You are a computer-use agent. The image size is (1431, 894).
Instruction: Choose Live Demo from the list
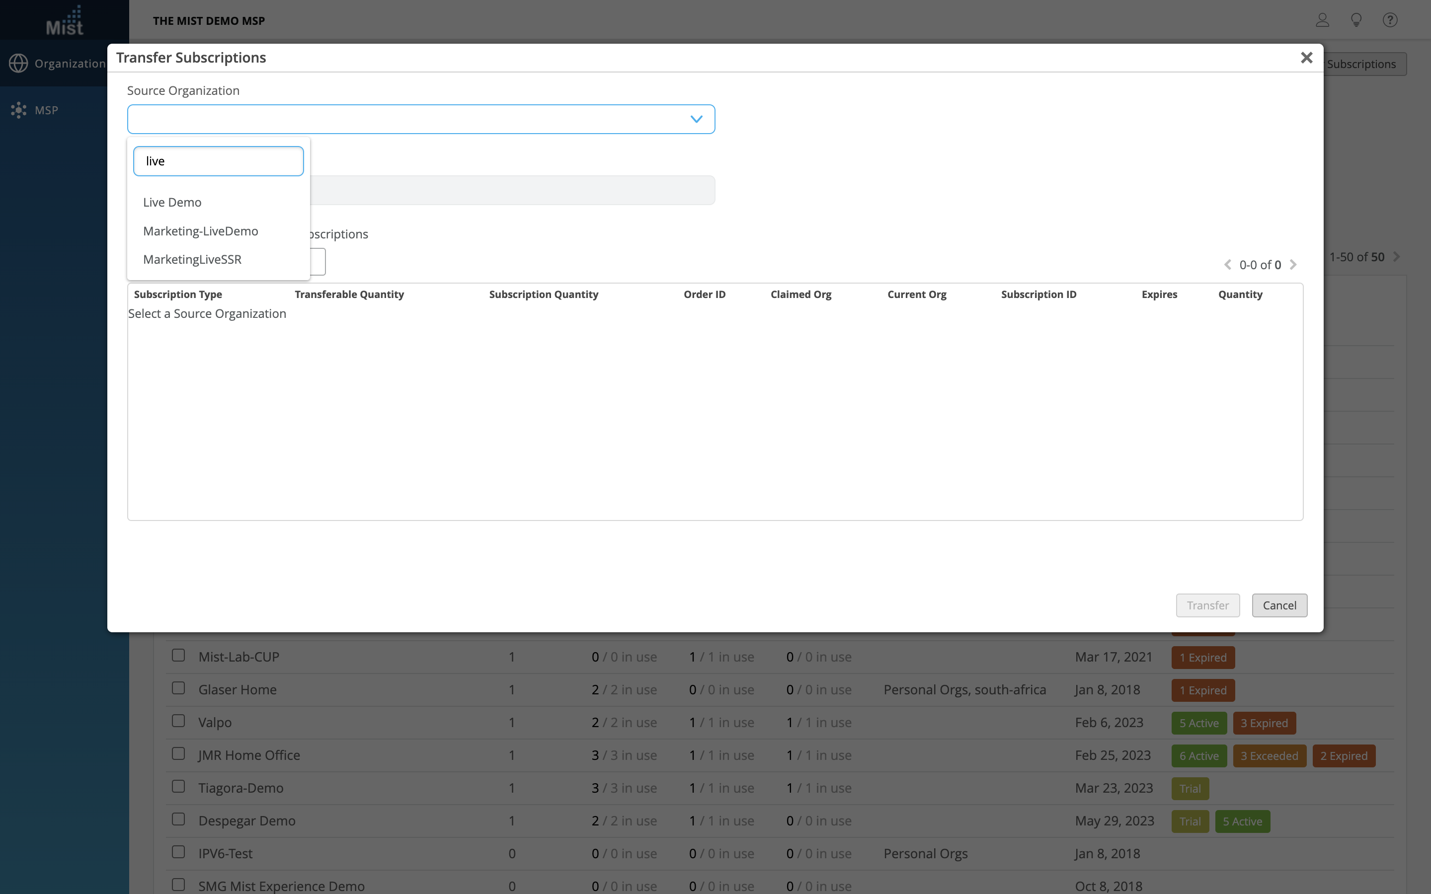pyautogui.click(x=172, y=202)
